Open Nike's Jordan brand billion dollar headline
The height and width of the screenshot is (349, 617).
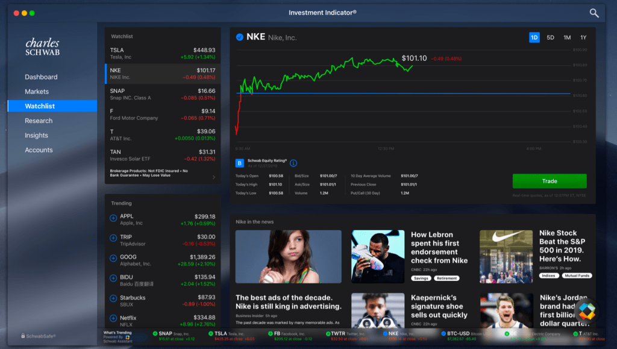[563, 310]
